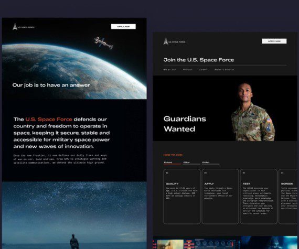Click the orange How To Join heading

[x=173, y=155]
